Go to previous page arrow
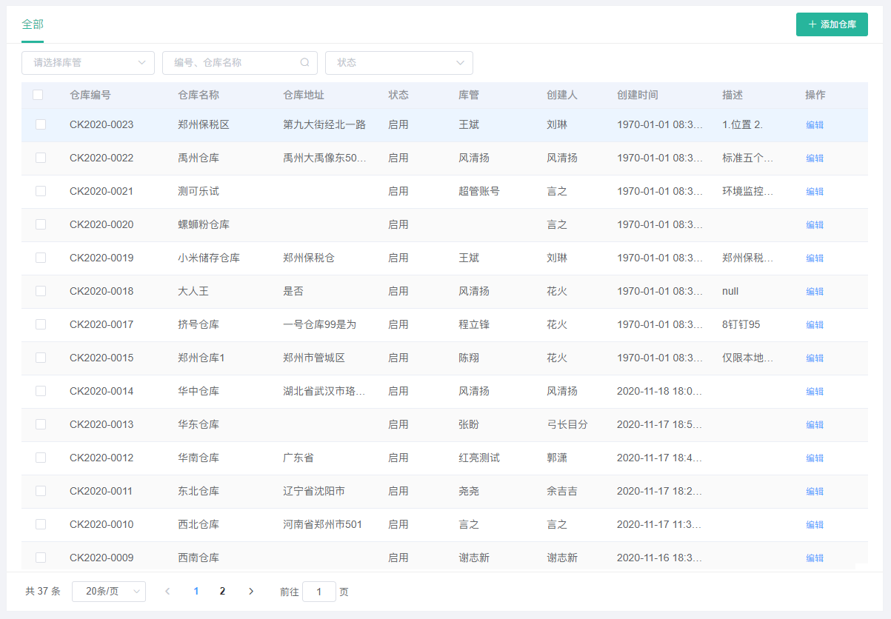Viewport: 891px width, 619px height. [x=167, y=591]
